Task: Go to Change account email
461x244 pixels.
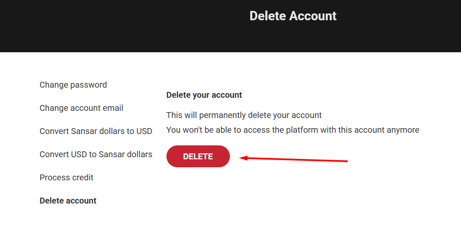Action: click(81, 108)
